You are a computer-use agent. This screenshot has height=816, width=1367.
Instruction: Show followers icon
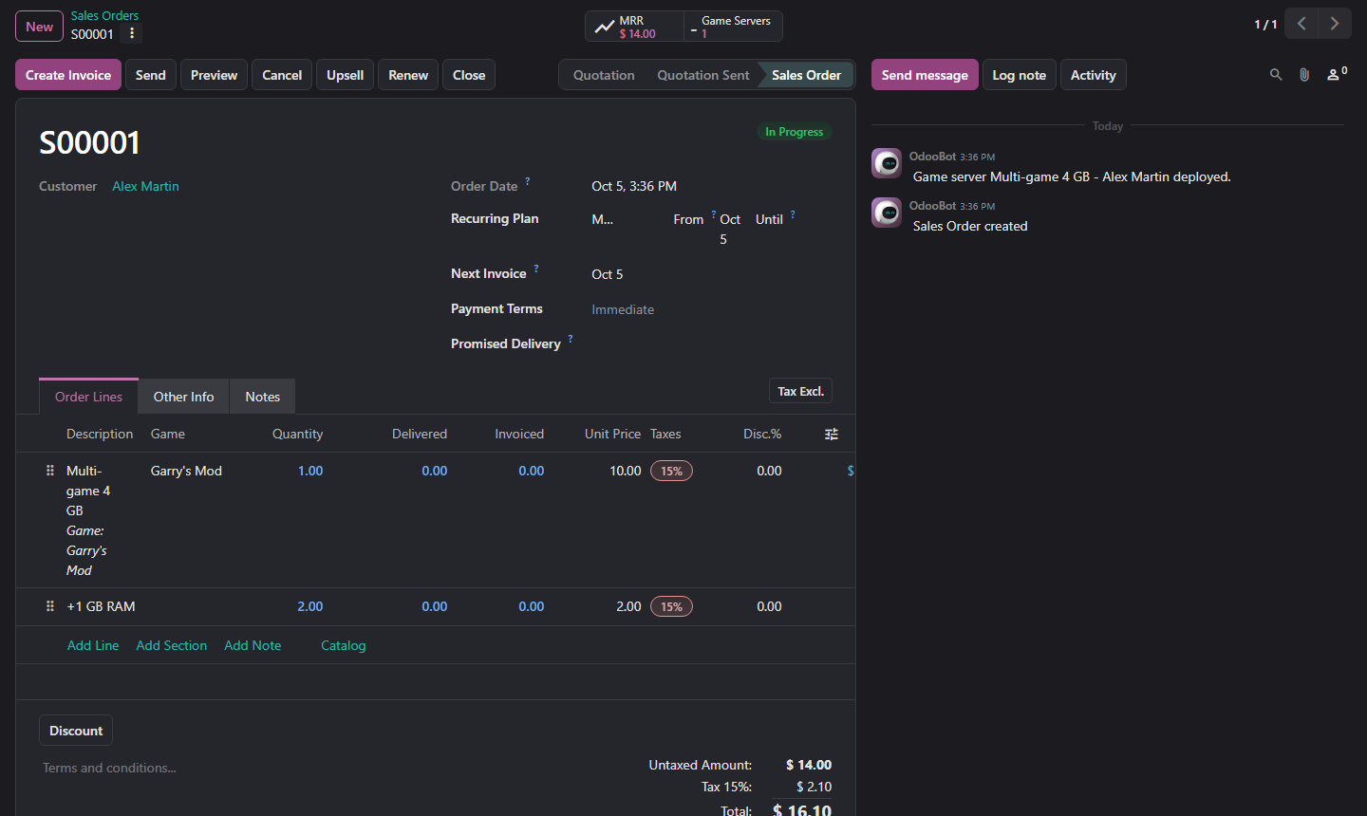(x=1337, y=74)
